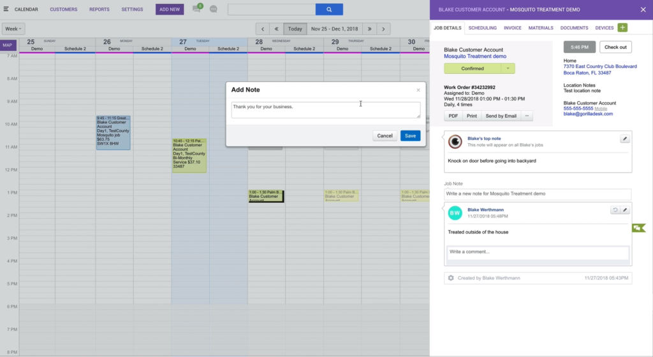Click the green chat flag icon
Screen dimensions: 653x357
(x=638, y=228)
